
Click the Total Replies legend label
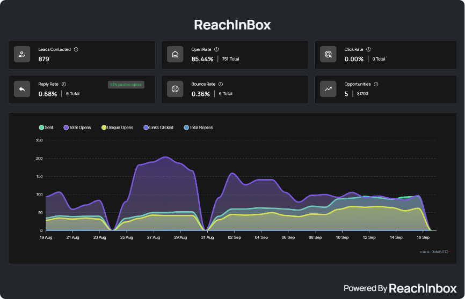pyautogui.click(x=201, y=128)
